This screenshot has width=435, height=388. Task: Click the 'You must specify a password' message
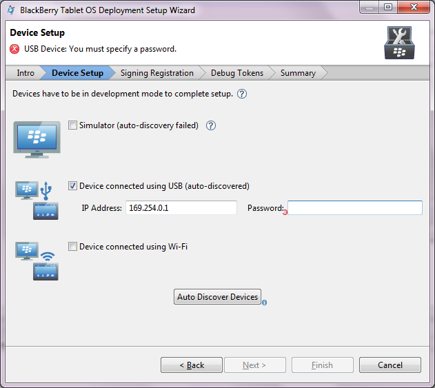pos(100,49)
